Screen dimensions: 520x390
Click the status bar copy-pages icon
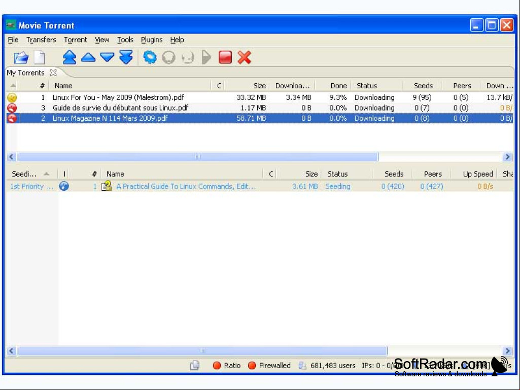click(x=195, y=365)
